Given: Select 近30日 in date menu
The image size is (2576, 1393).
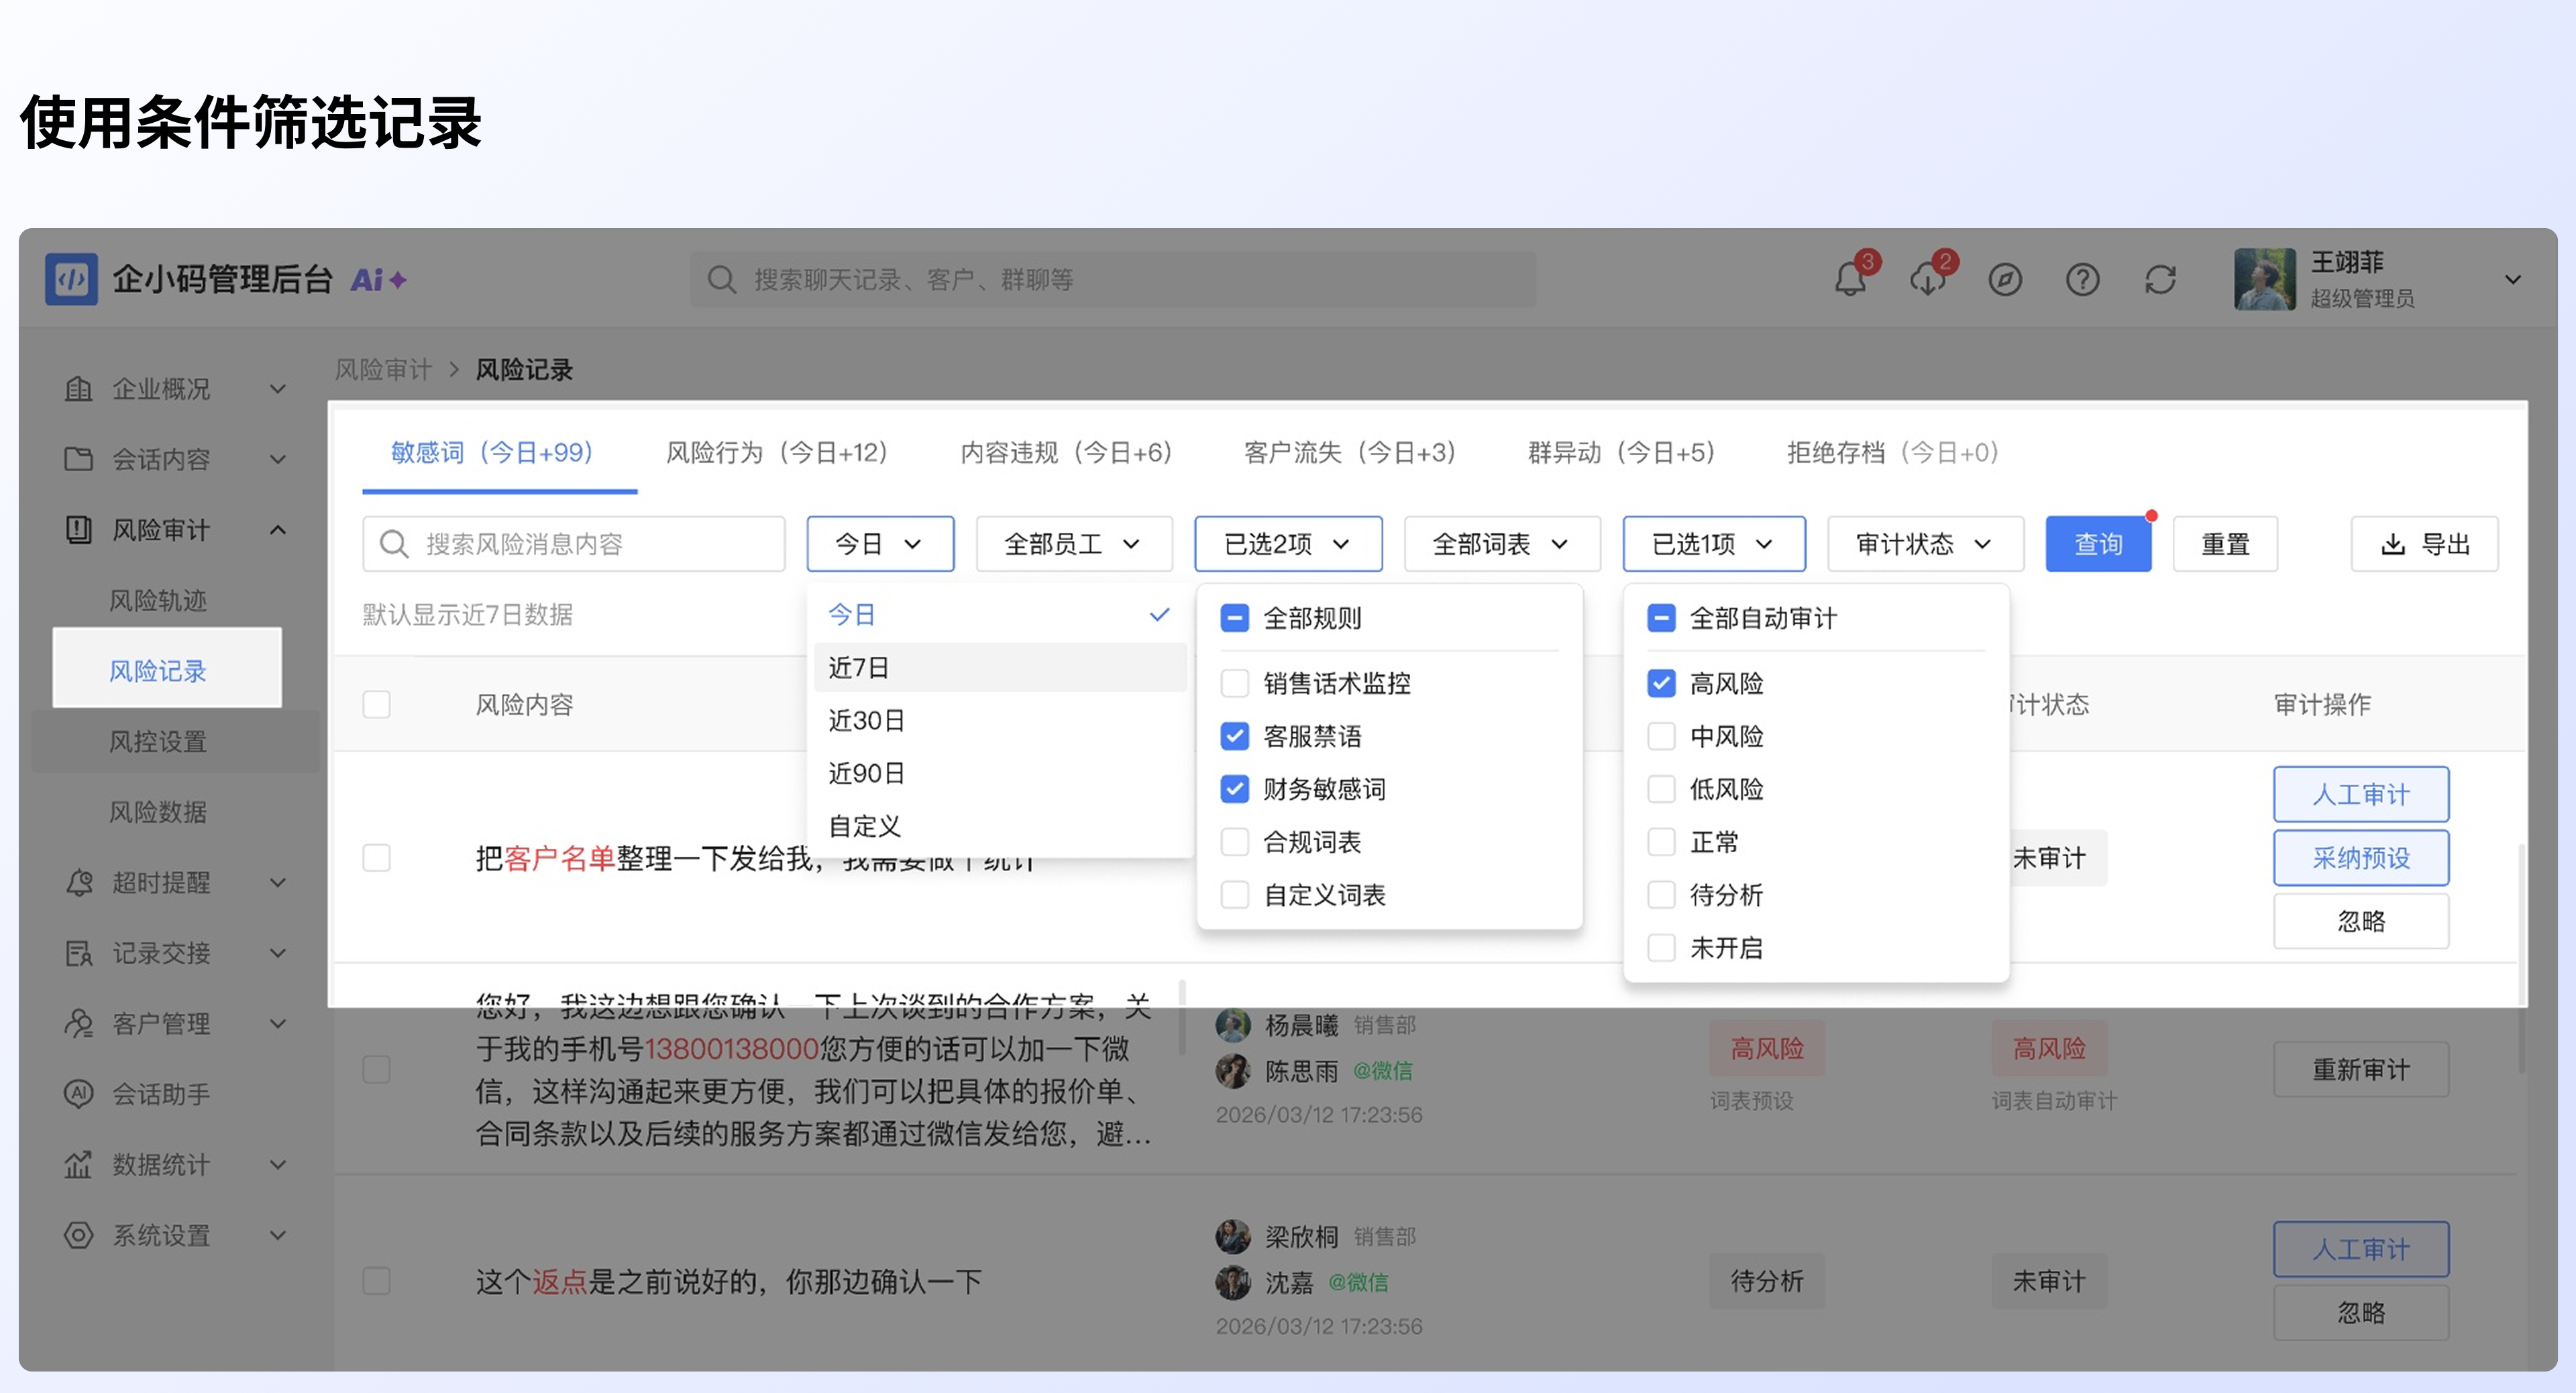Looking at the screenshot, I should 999,720.
